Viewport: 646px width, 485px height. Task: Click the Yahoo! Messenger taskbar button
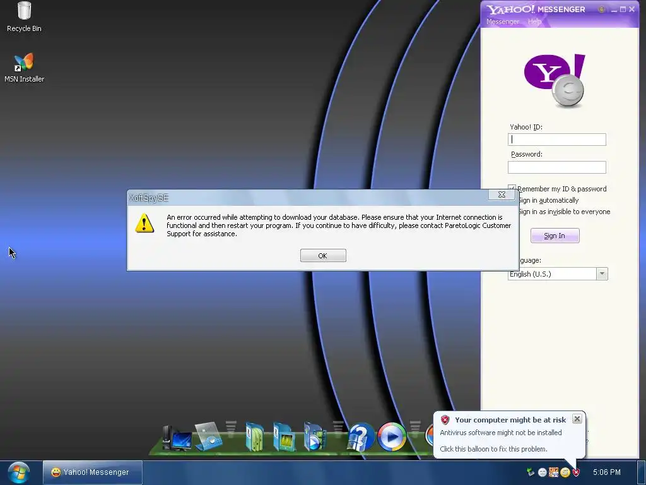(93, 472)
